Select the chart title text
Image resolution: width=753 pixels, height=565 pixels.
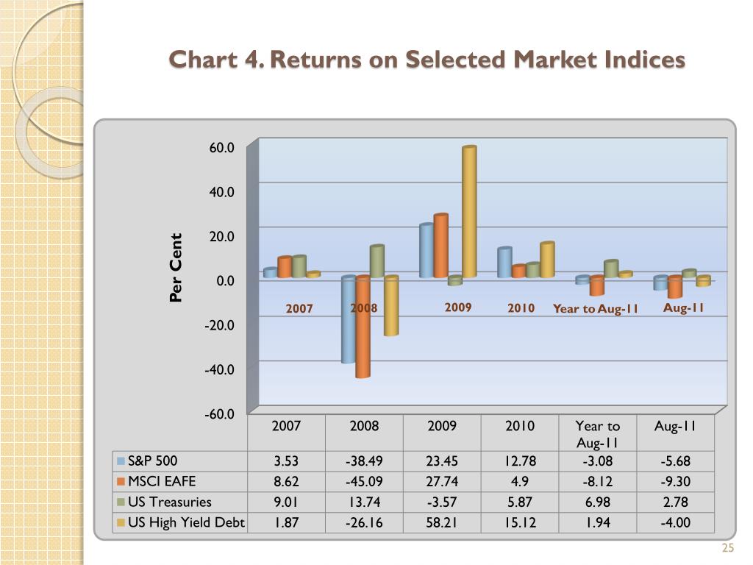point(427,60)
